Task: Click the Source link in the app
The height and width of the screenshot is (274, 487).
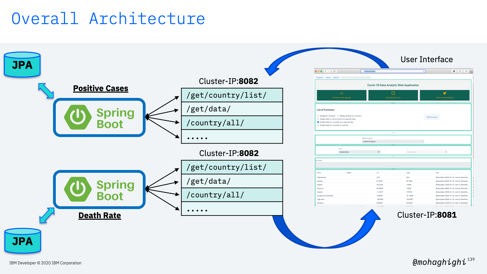Action: (x=336, y=78)
